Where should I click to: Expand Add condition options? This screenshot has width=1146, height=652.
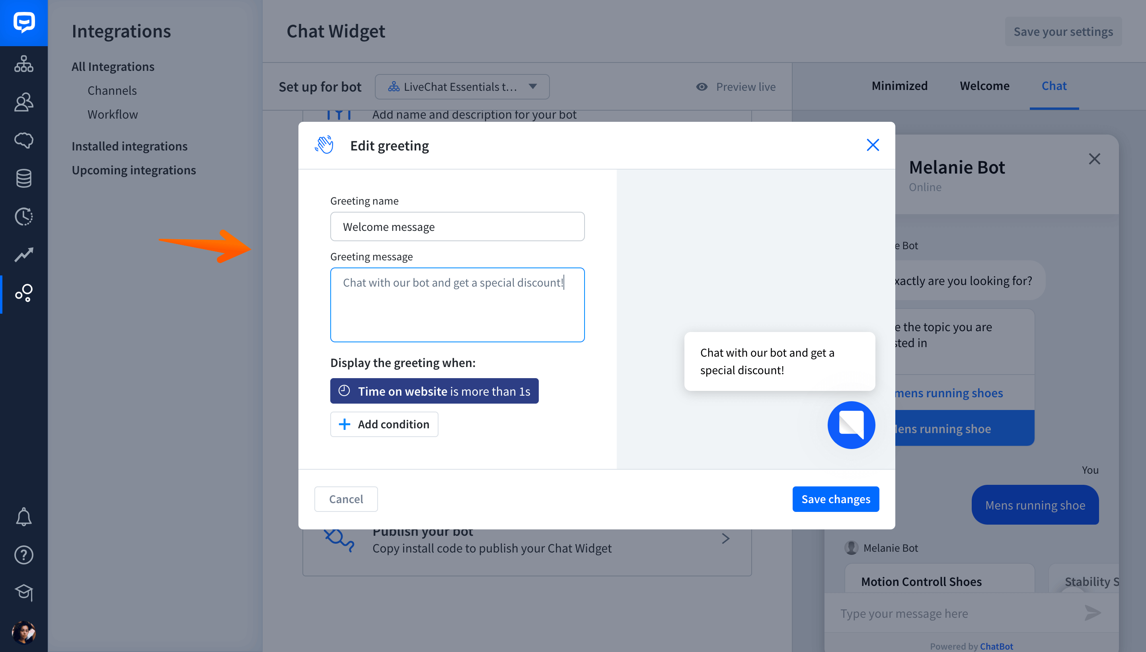385,424
